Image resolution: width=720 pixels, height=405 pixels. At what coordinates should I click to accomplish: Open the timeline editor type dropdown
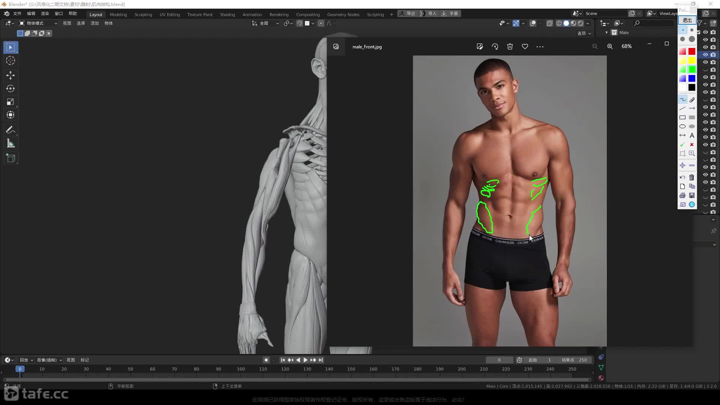pos(9,360)
